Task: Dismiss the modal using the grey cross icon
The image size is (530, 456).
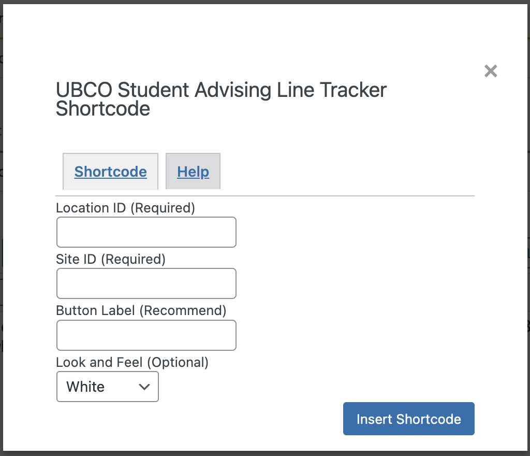Action: (x=491, y=71)
